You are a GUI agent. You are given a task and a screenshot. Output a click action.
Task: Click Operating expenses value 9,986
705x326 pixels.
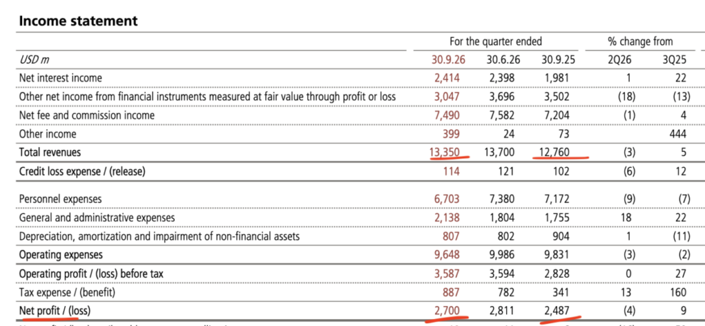click(x=502, y=254)
